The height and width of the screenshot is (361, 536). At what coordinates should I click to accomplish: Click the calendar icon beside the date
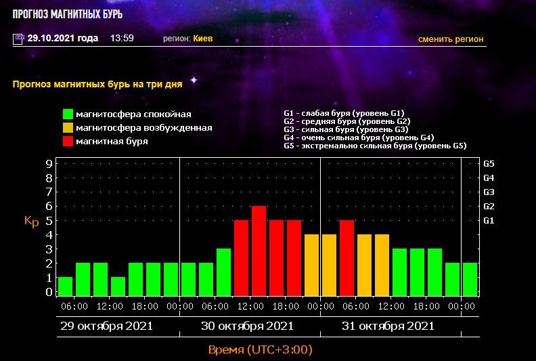point(18,39)
